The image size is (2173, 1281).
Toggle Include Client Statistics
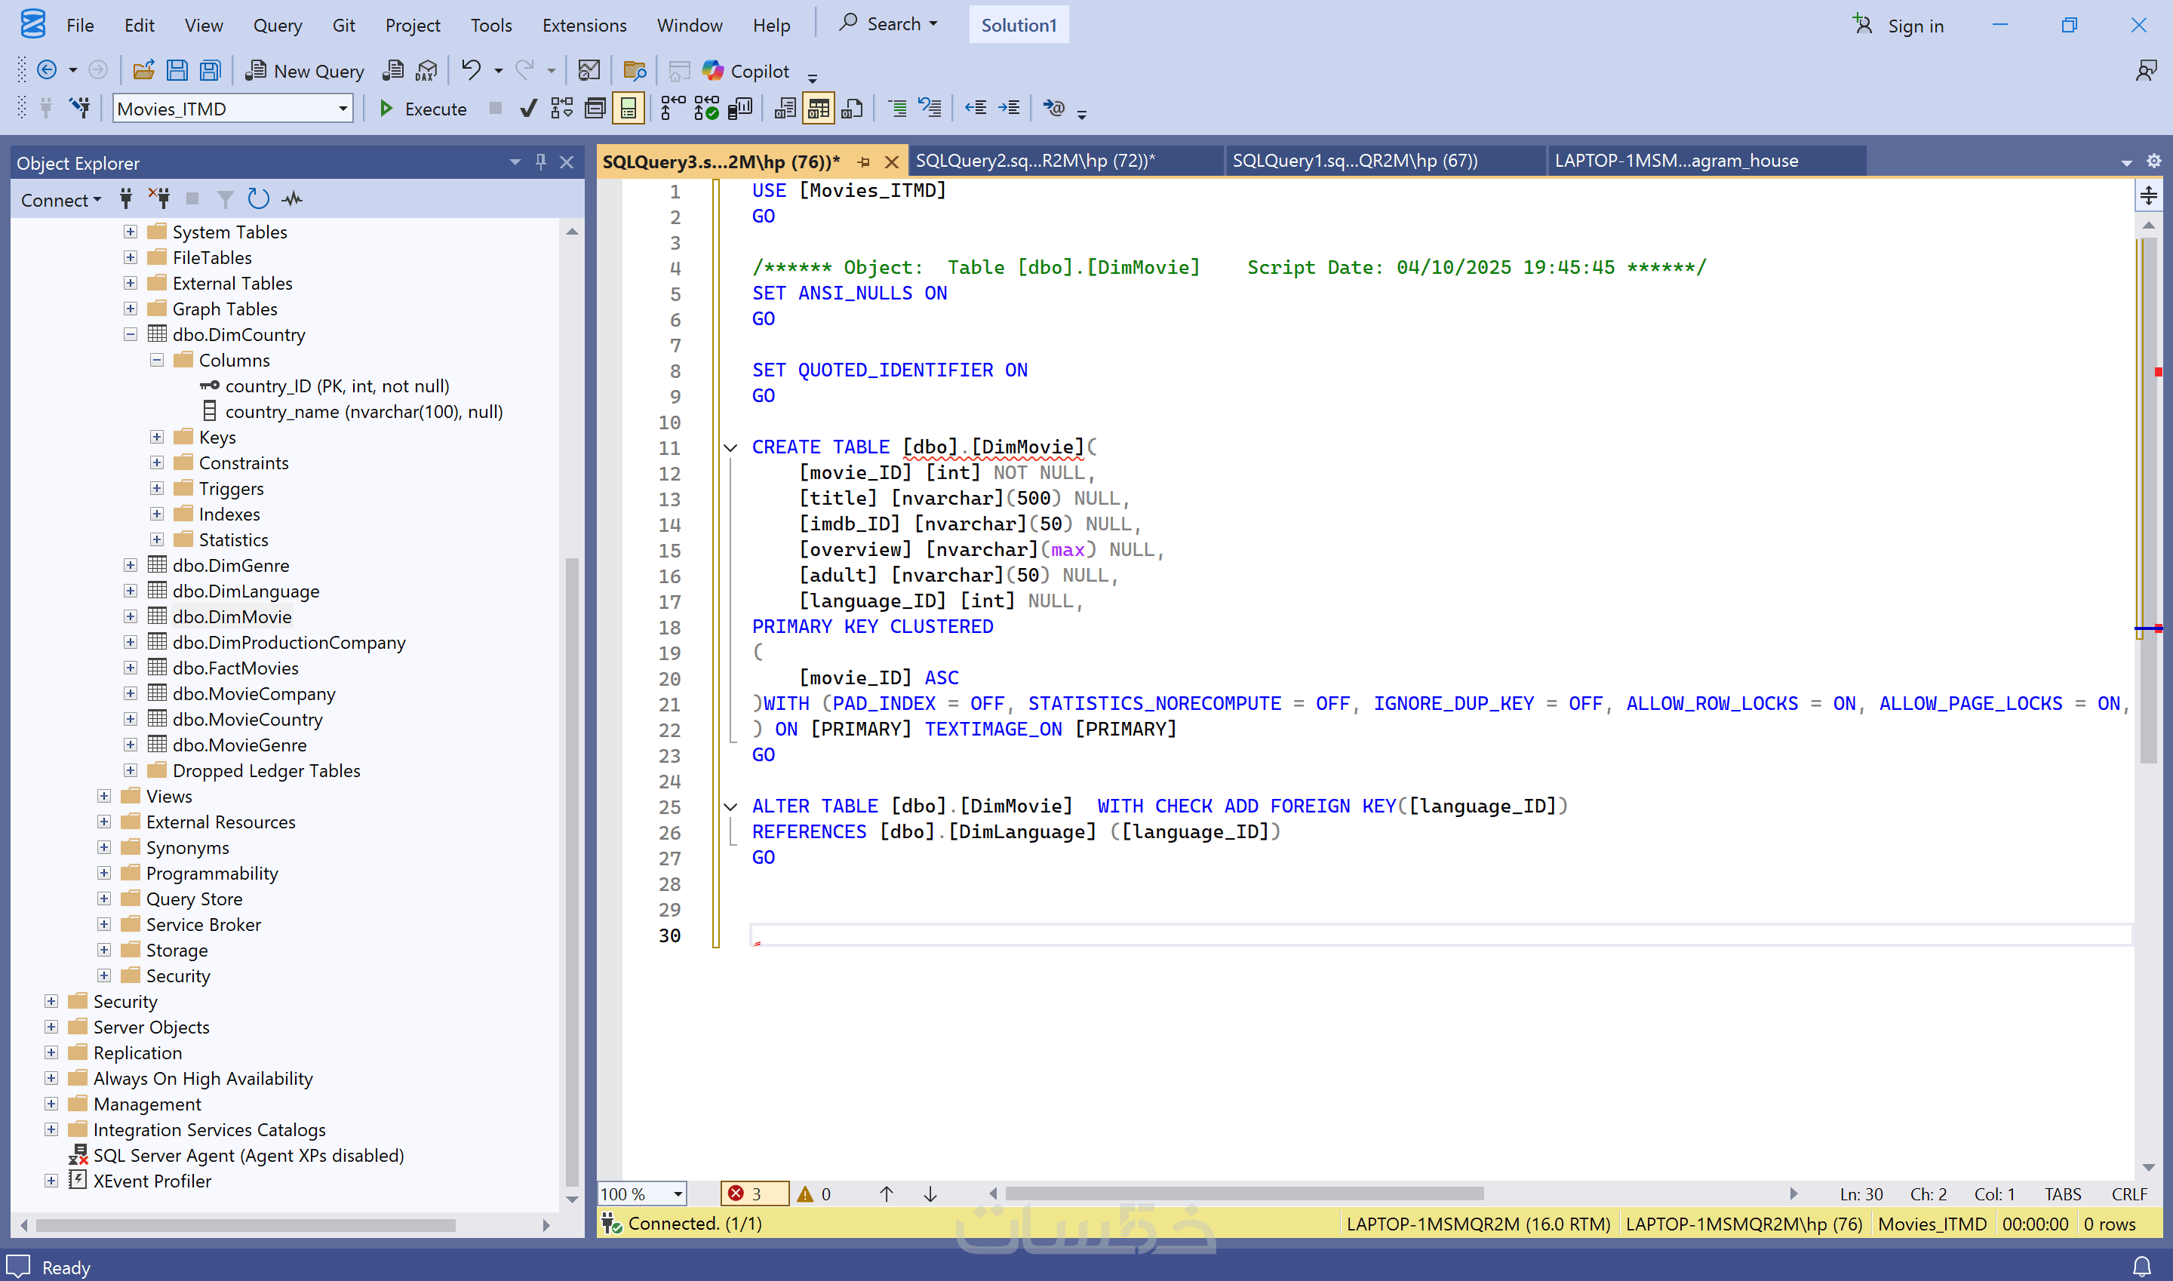pyautogui.click(x=740, y=108)
